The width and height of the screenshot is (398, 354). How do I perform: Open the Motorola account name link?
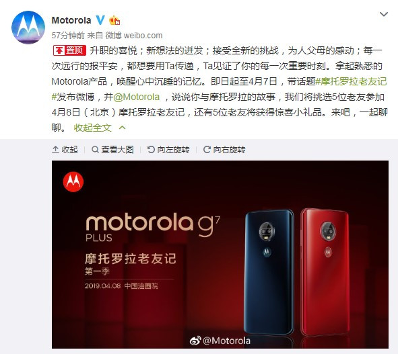point(71,20)
